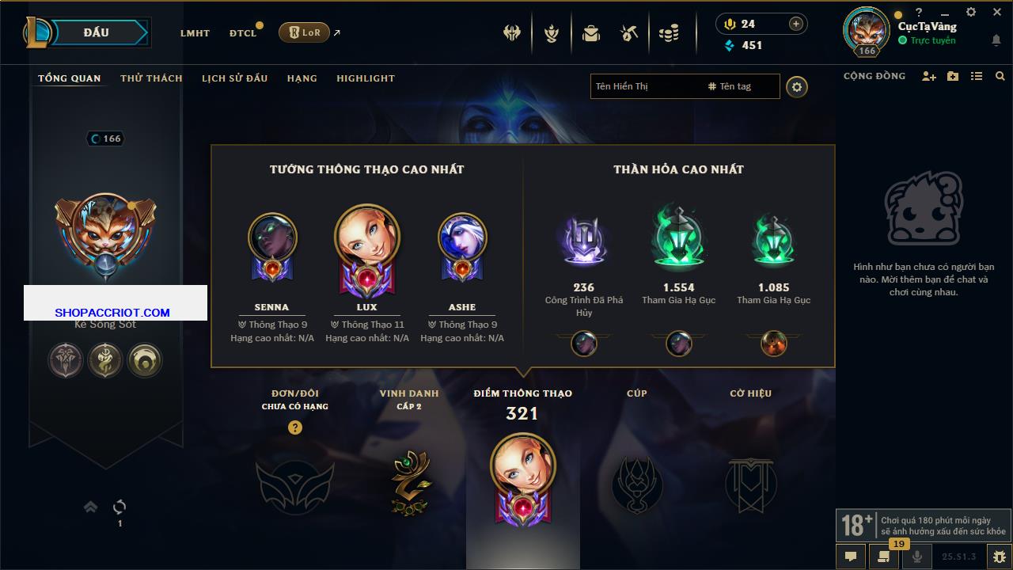Open profile search settings gear
Image resolution: width=1013 pixels, height=570 pixels.
797,86
